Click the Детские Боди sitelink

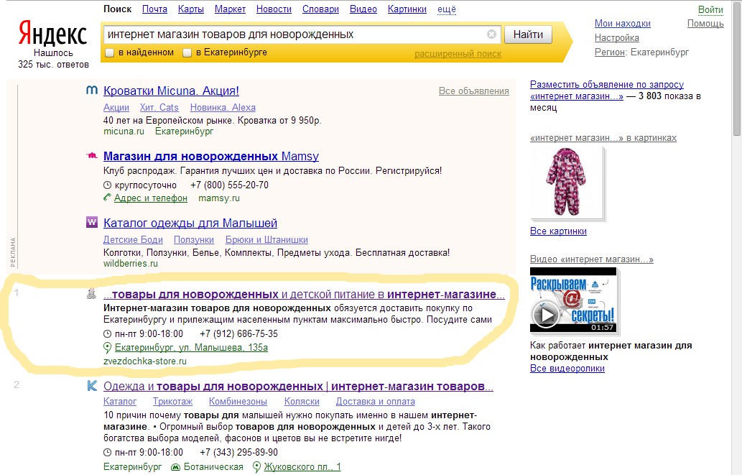click(x=133, y=239)
